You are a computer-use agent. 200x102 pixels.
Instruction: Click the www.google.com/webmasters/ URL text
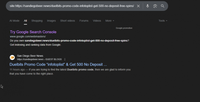(x=28, y=37)
